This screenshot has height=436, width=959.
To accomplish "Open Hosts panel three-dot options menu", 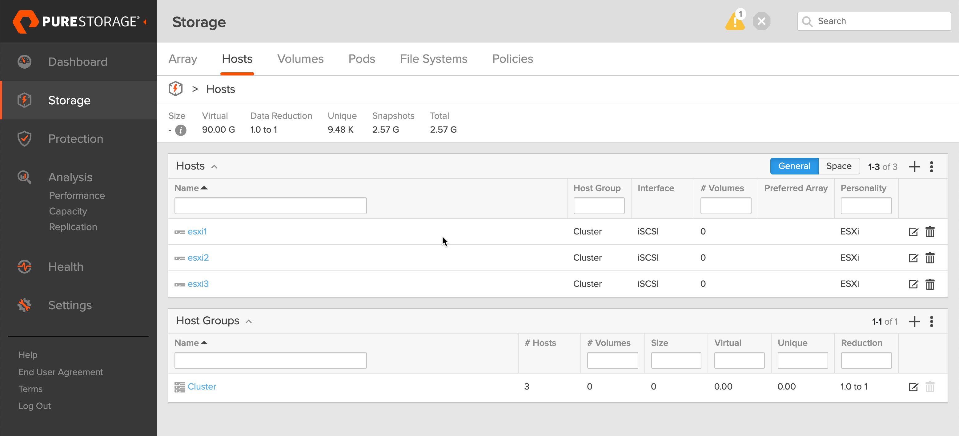I will click(931, 166).
